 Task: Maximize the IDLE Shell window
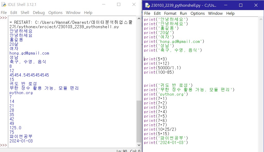coord(119,4)
